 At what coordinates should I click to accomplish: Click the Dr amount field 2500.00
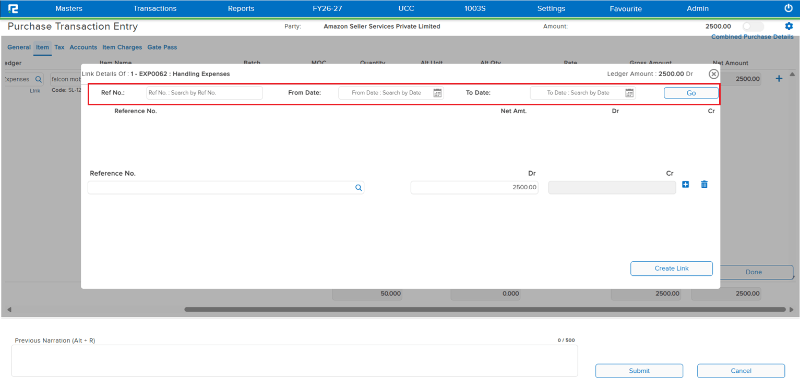[x=474, y=188]
